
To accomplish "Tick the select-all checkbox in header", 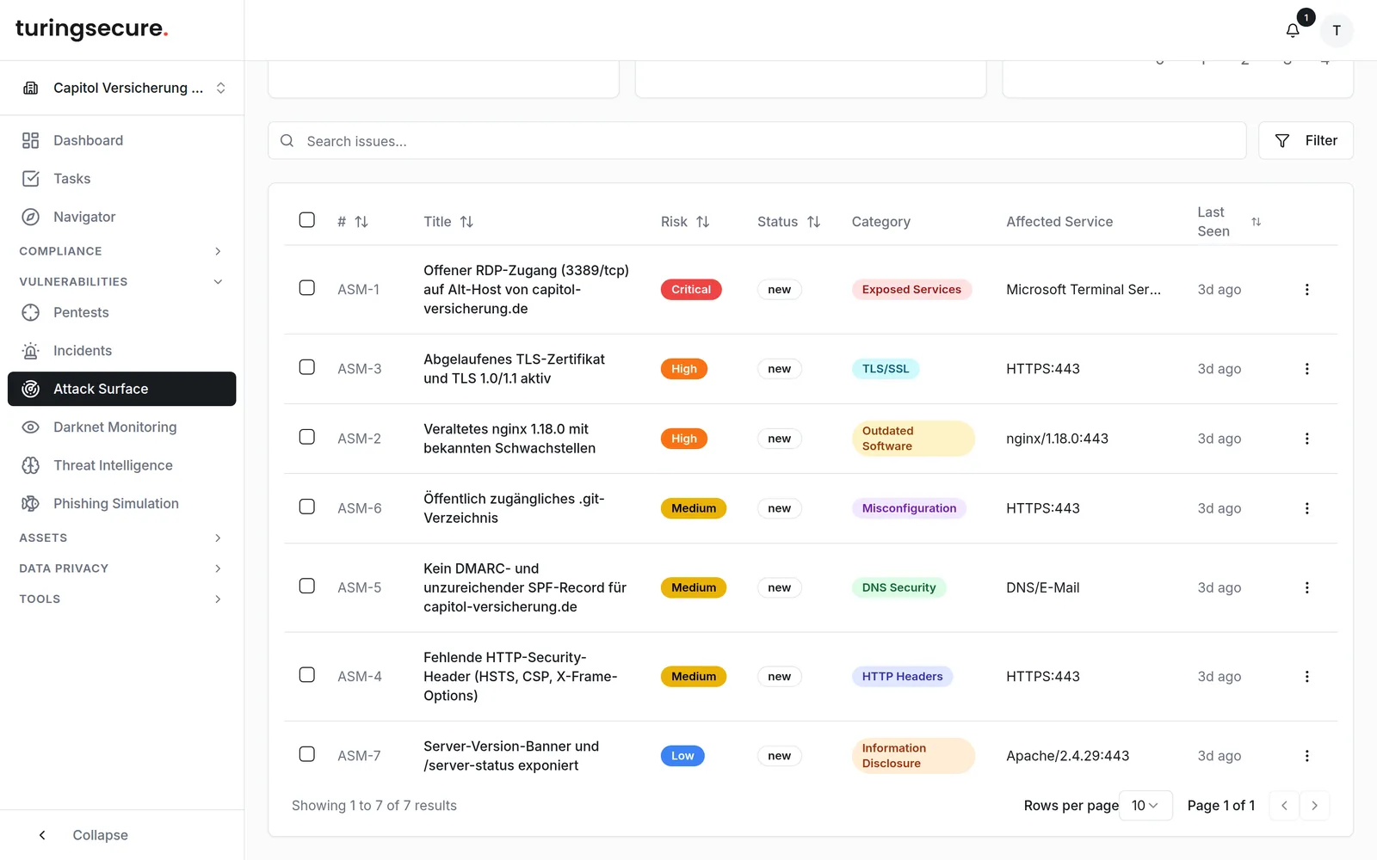I will 307,220.
